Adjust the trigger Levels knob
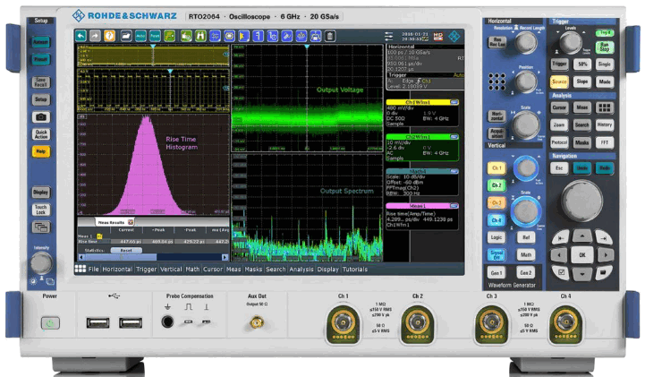This screenshot has width=645, height=377. coord(570,41)
